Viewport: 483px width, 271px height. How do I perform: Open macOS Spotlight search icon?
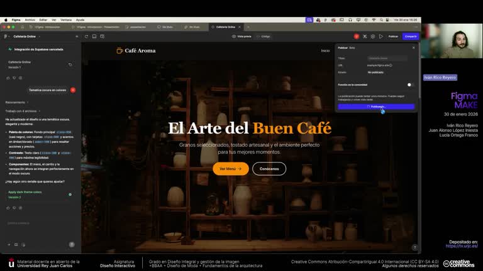381,19
